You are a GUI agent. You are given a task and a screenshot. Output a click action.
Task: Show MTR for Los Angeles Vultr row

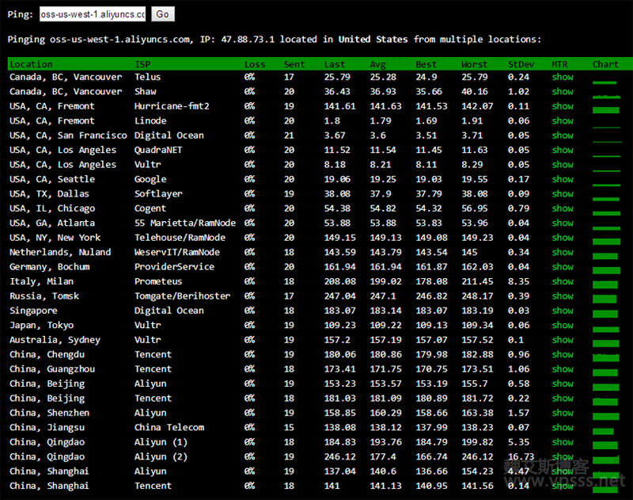pyautogui.click(x=563, y=165)
